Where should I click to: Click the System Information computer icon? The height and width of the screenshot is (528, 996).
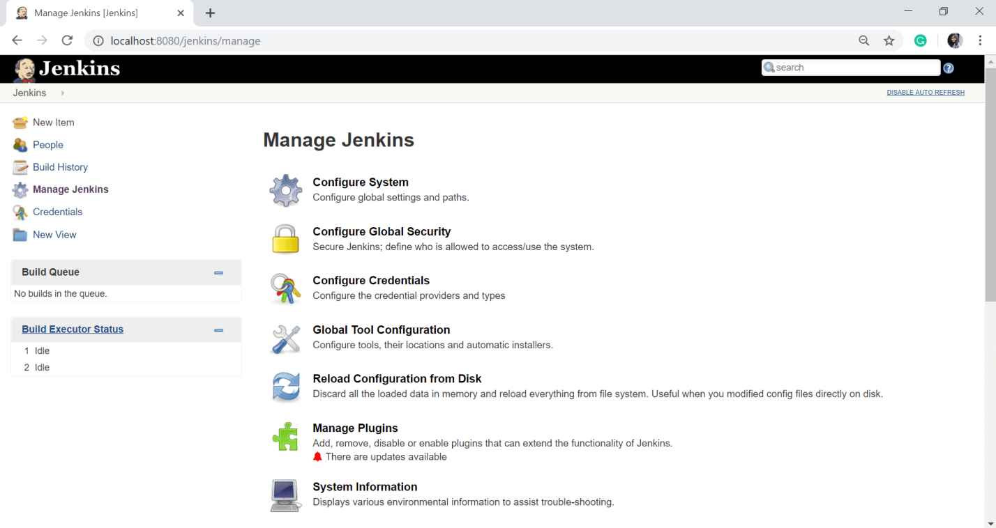pyautogui.click(x=285, y=495)
